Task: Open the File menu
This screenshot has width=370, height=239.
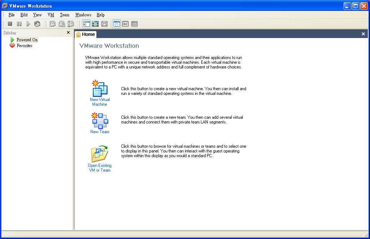Action: pyautogui.click(x=12, y=15)
